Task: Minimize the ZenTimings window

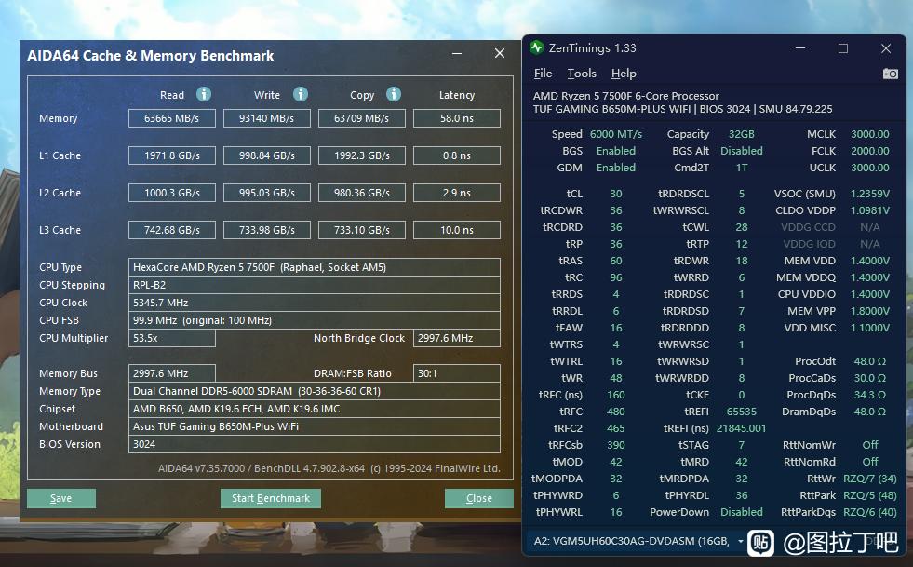Action: [800, 48]
